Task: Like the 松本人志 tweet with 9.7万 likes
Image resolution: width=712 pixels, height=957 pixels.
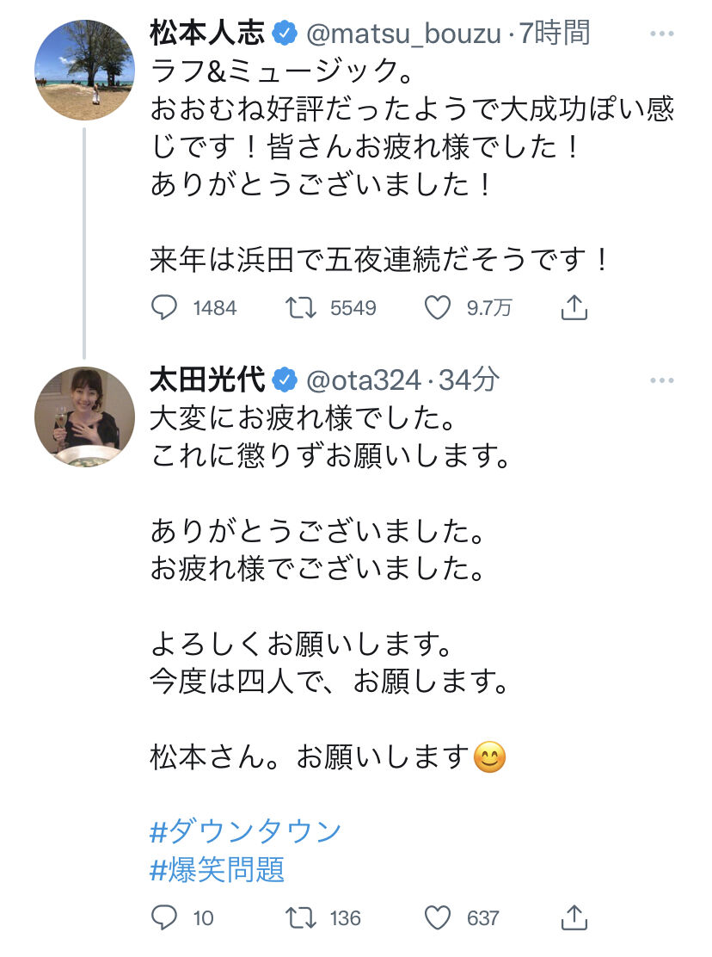Action: (x=437, y=307)
